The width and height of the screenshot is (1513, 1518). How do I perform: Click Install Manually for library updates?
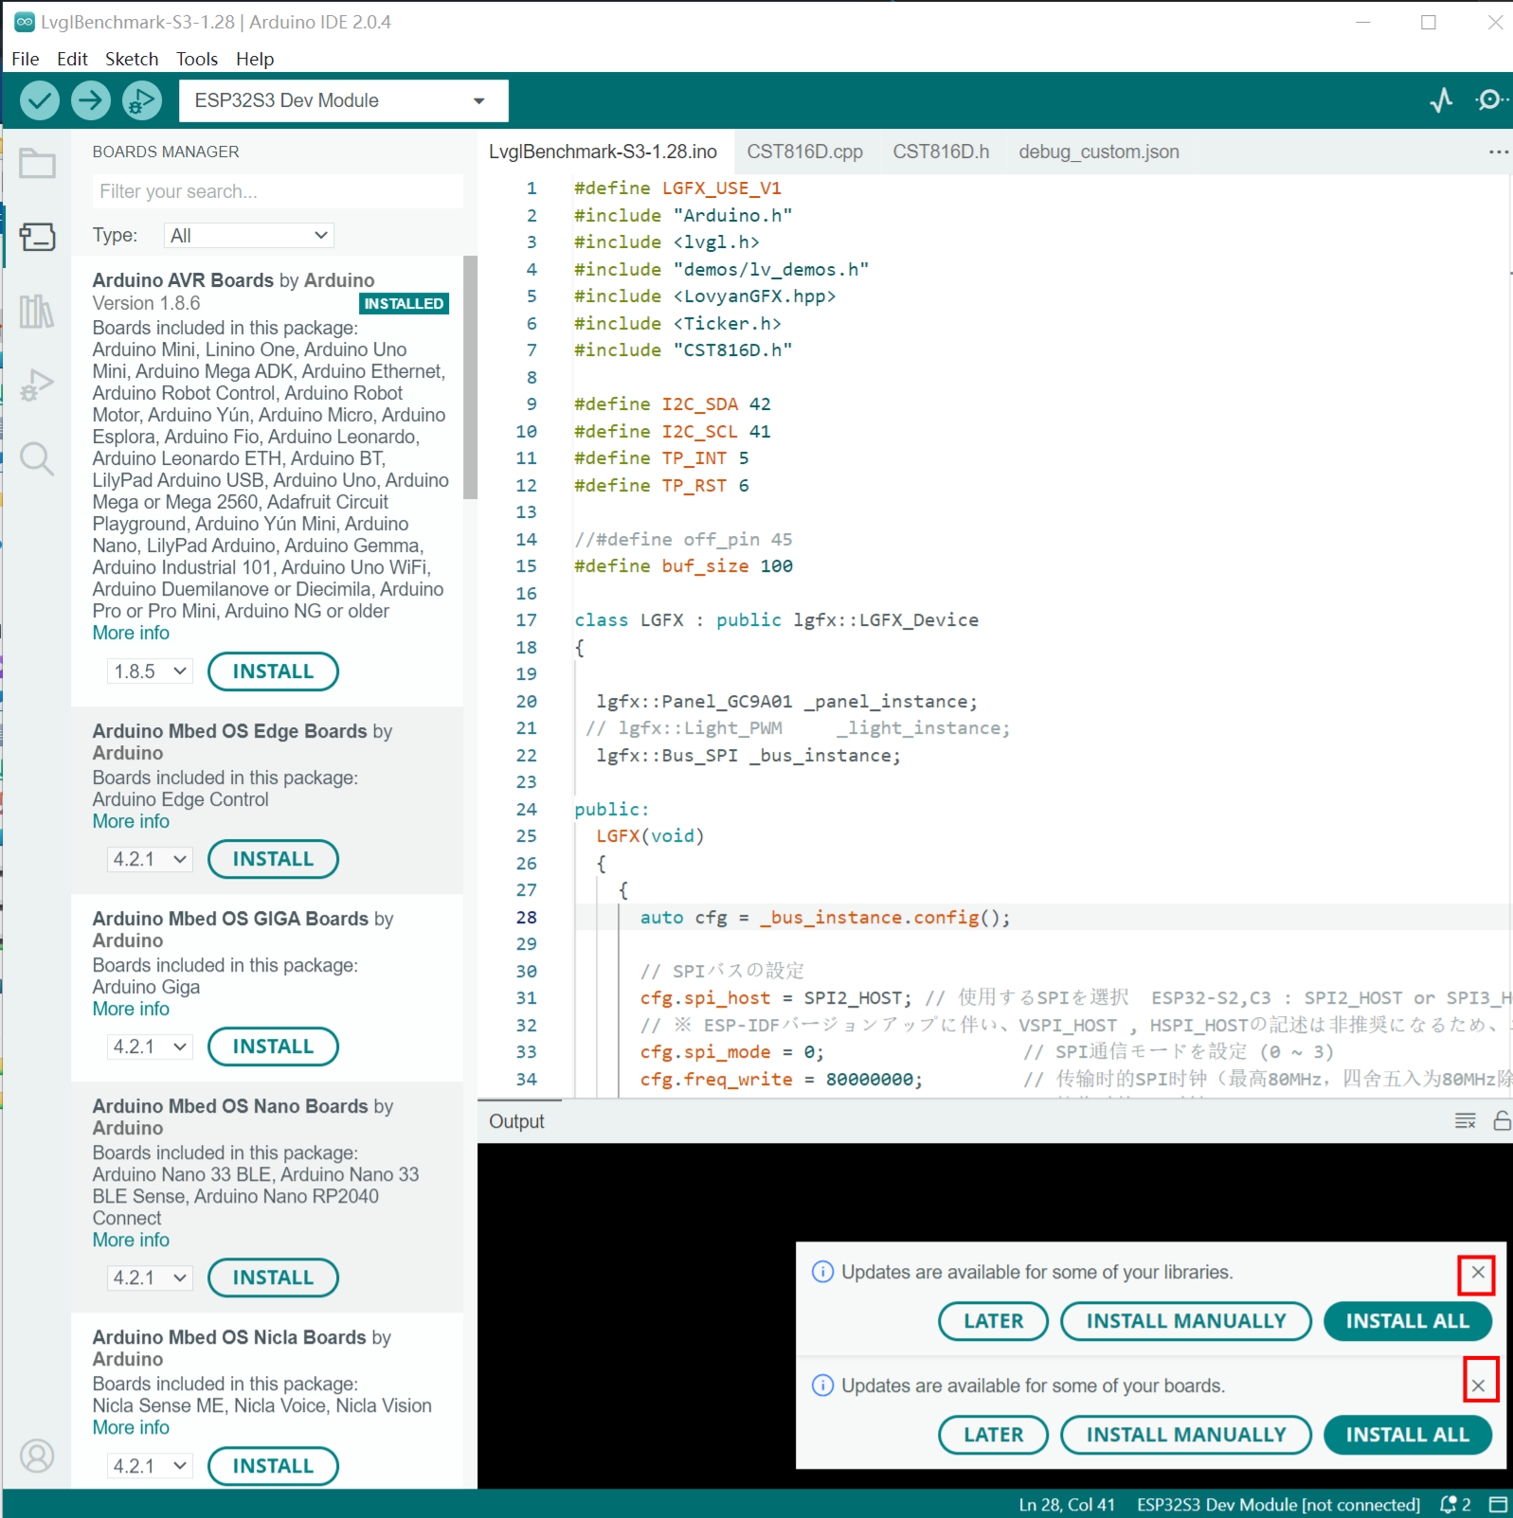1186,1321
